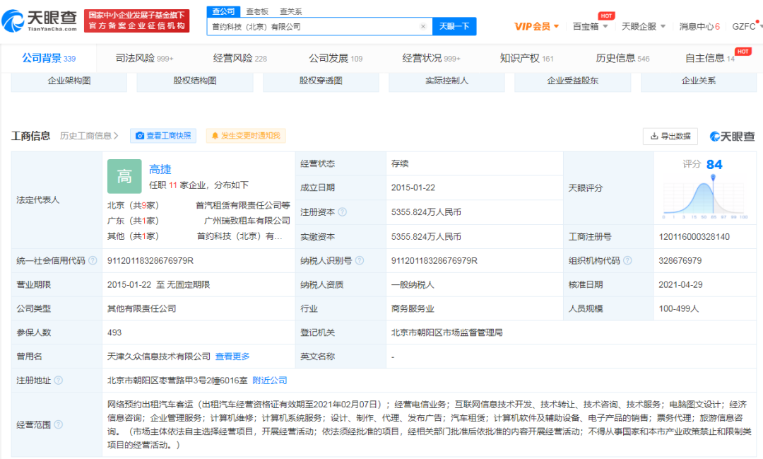763x459 pixels.
Task: Click the 天津久众信息技术有限公司 former name
Action: point(159,356)
